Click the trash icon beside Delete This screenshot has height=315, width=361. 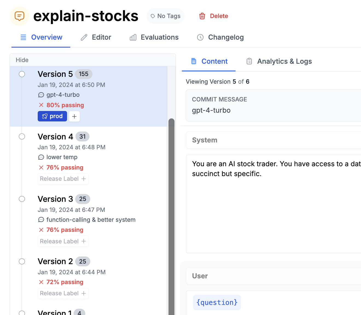coord(202,16)
